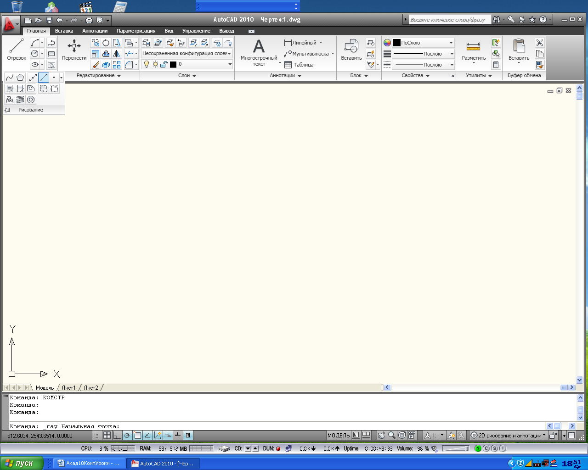
Task: Click the system Volume slider
Action: point(455,448)
